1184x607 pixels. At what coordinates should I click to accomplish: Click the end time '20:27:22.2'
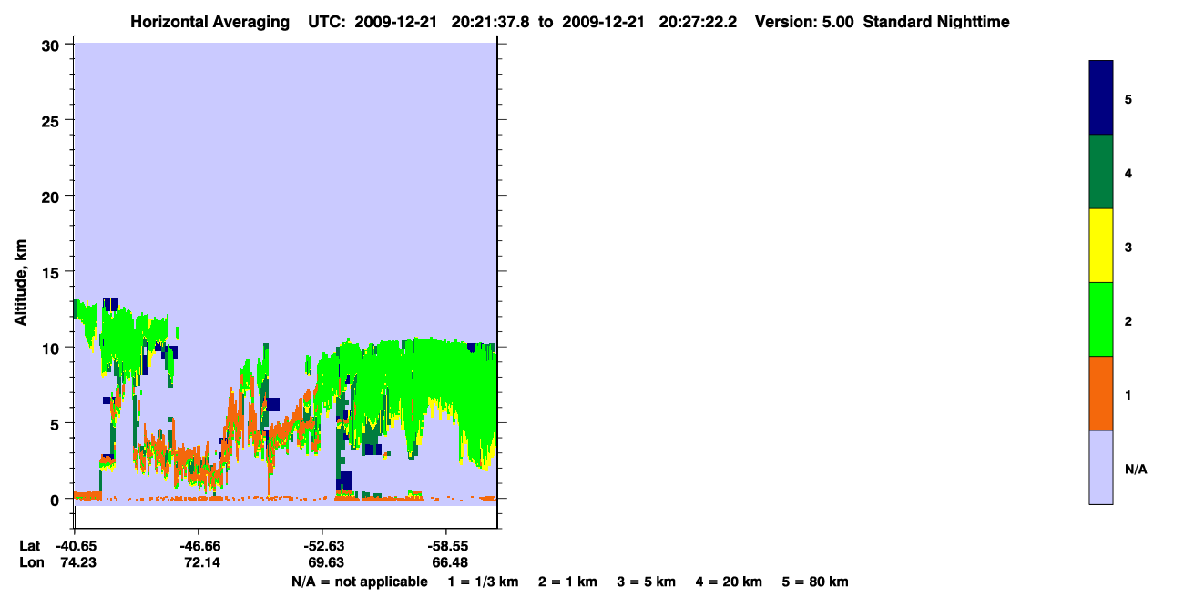click(x=697, y=22)
